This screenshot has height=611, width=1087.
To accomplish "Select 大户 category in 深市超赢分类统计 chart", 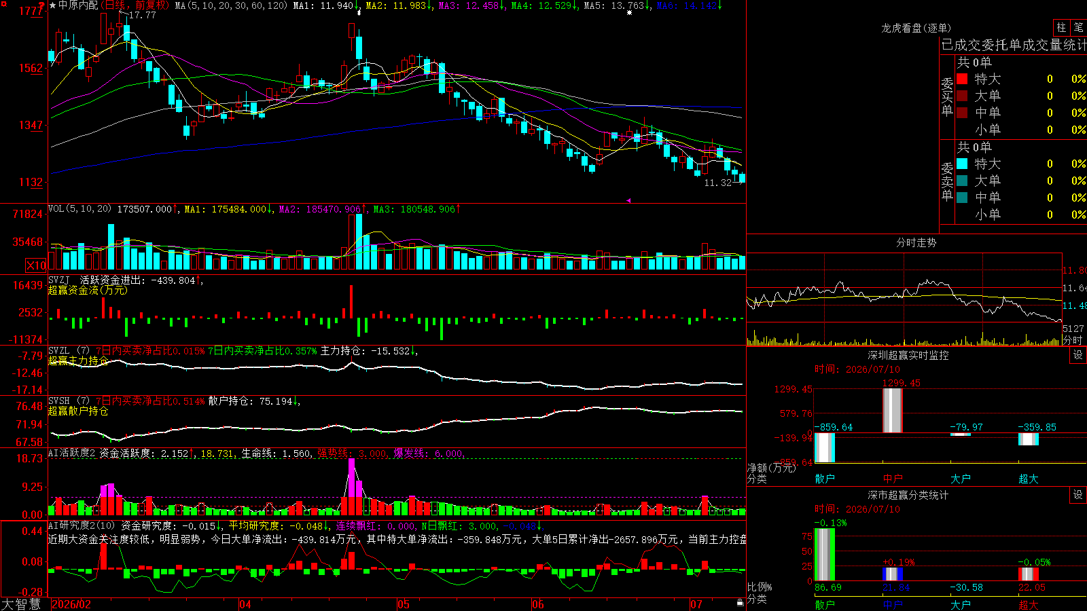I will [961, 605].
